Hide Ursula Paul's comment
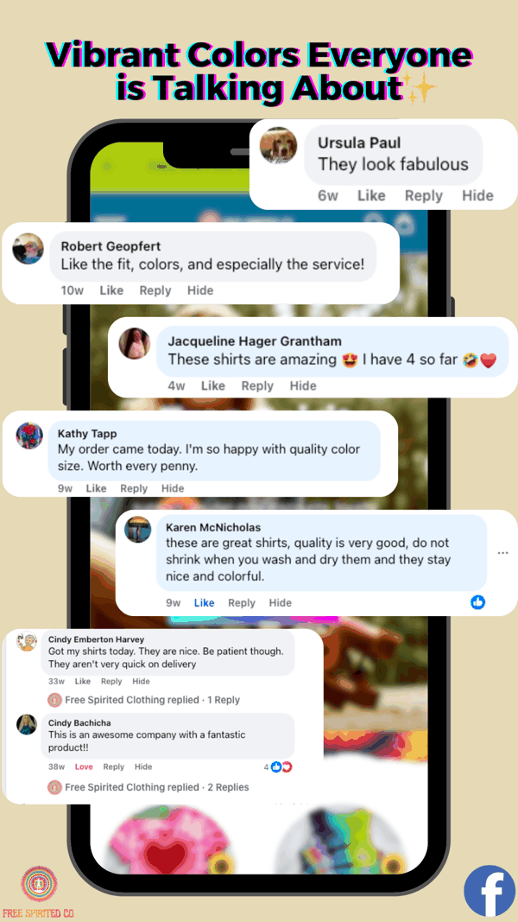This screenshot has width=518, height=922. tap(477, 195)
